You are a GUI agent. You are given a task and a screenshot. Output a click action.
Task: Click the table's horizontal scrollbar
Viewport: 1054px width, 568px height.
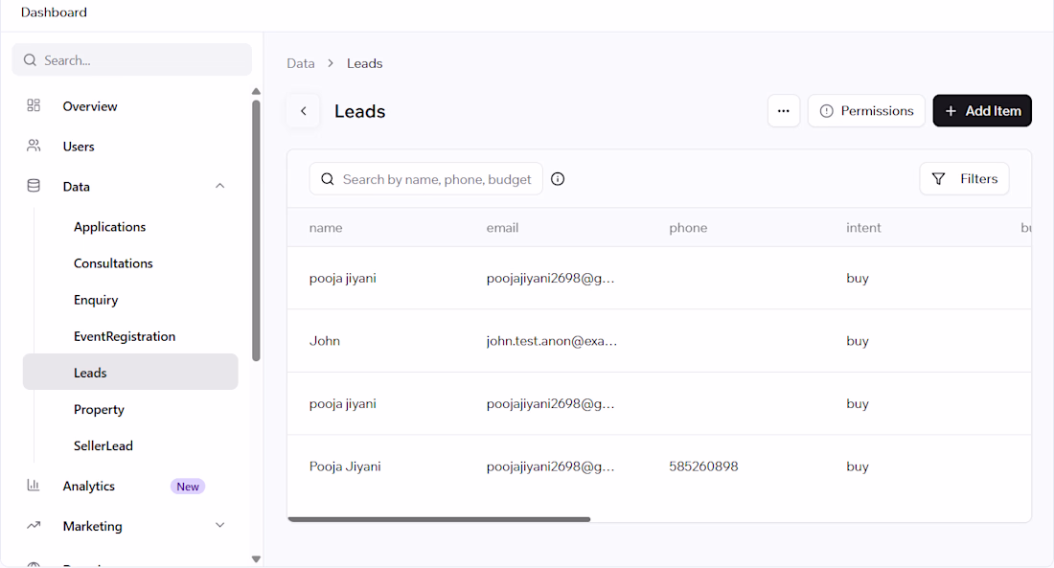coord(439,519)
